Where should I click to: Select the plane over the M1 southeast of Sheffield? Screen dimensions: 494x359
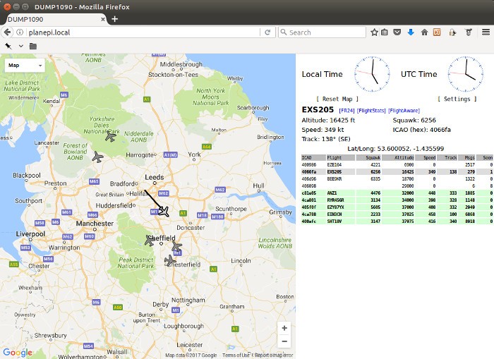pos(176,245)
